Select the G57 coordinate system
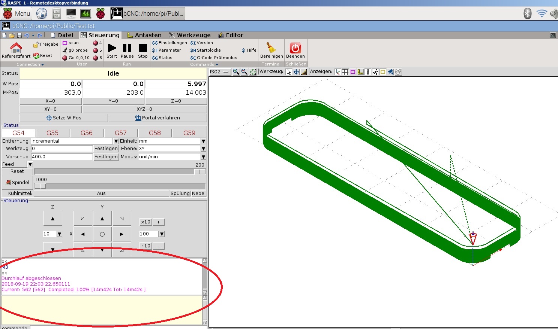Viewport: 558px width, 329px height. point(121,133)
